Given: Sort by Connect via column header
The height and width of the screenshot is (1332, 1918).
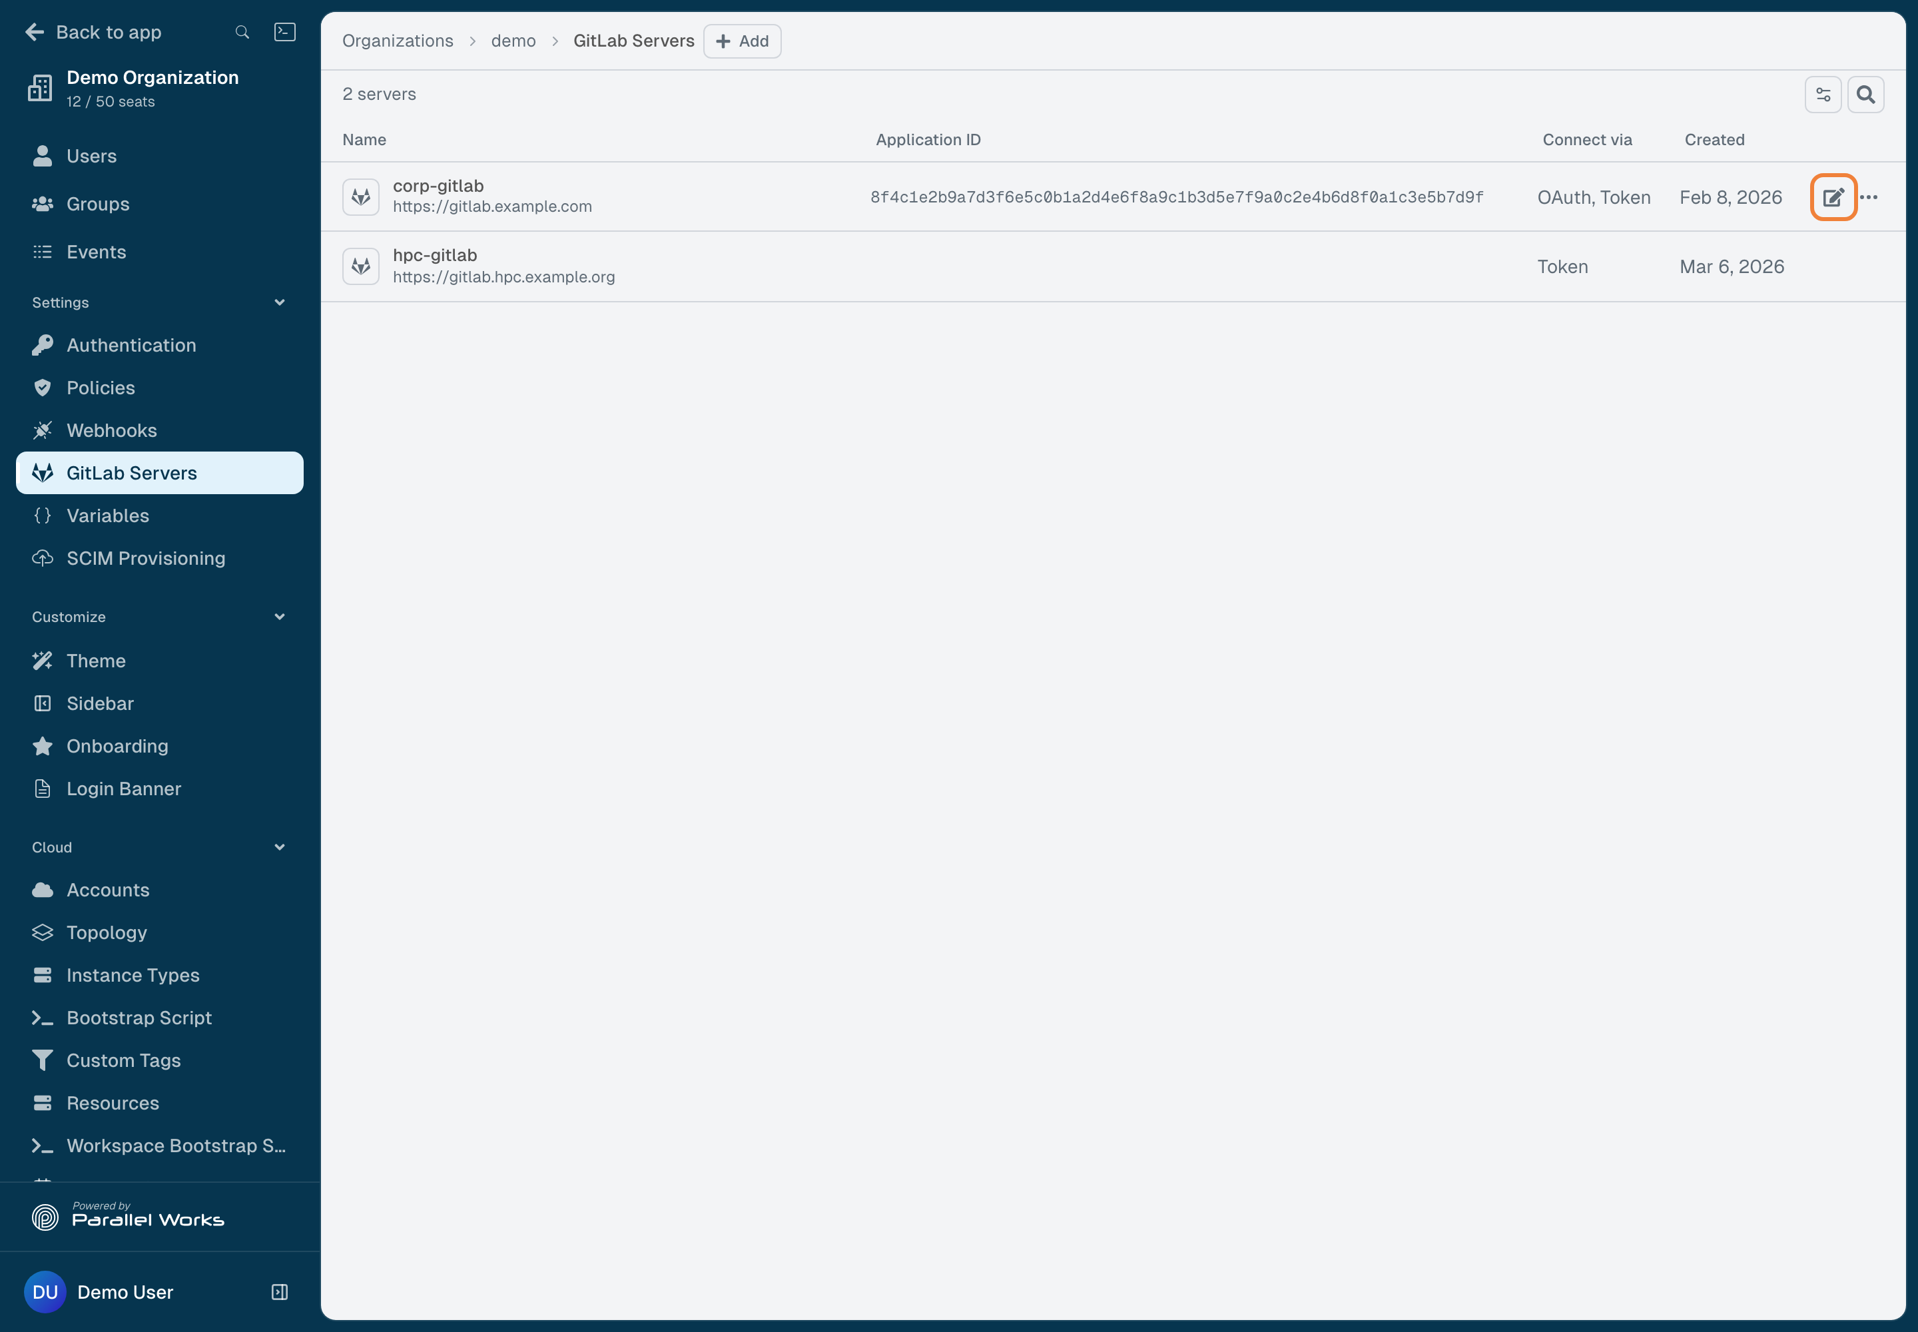Looking at the screenshot, I should pyautogui.click(x=1586, y=139).
